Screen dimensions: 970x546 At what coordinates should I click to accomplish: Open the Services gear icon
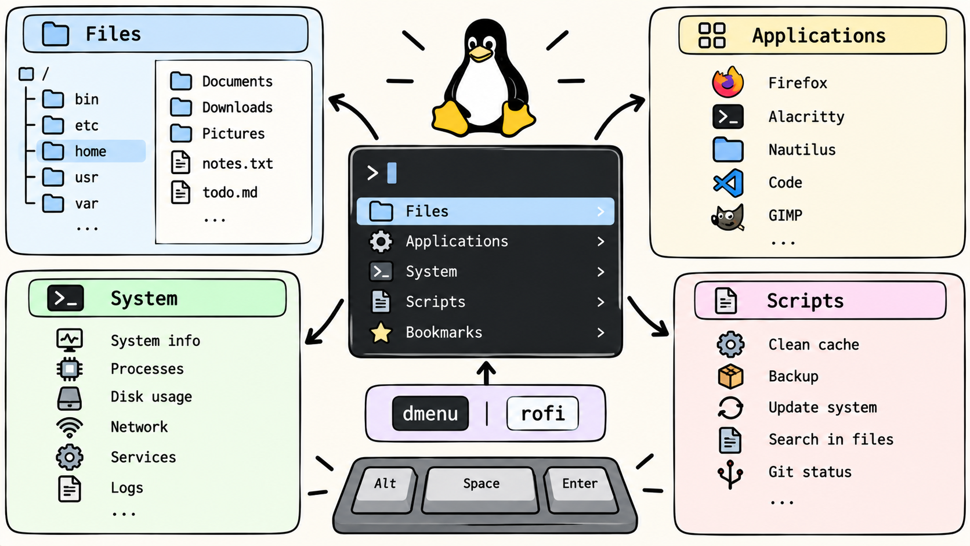click(70, 457)
